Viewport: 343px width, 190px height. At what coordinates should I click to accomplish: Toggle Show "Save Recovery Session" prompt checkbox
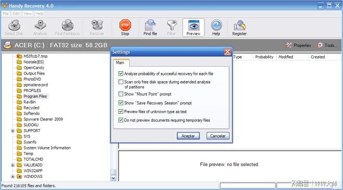[121, 103]
